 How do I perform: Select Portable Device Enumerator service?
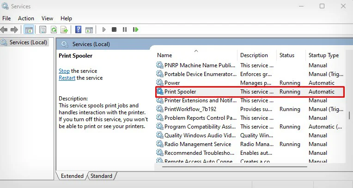[x=201, y=74]
